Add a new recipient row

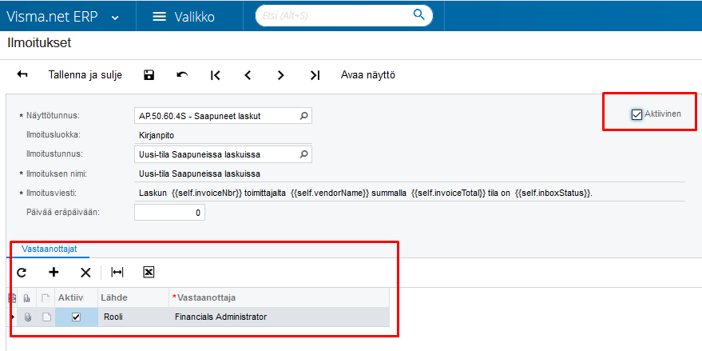click(54, 273)
